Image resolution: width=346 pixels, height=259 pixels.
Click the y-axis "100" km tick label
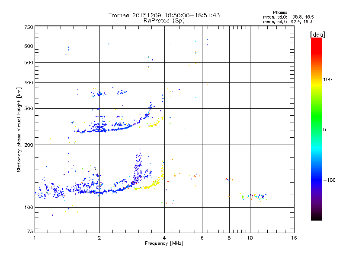pyautogui.click(x=29, y=207)
